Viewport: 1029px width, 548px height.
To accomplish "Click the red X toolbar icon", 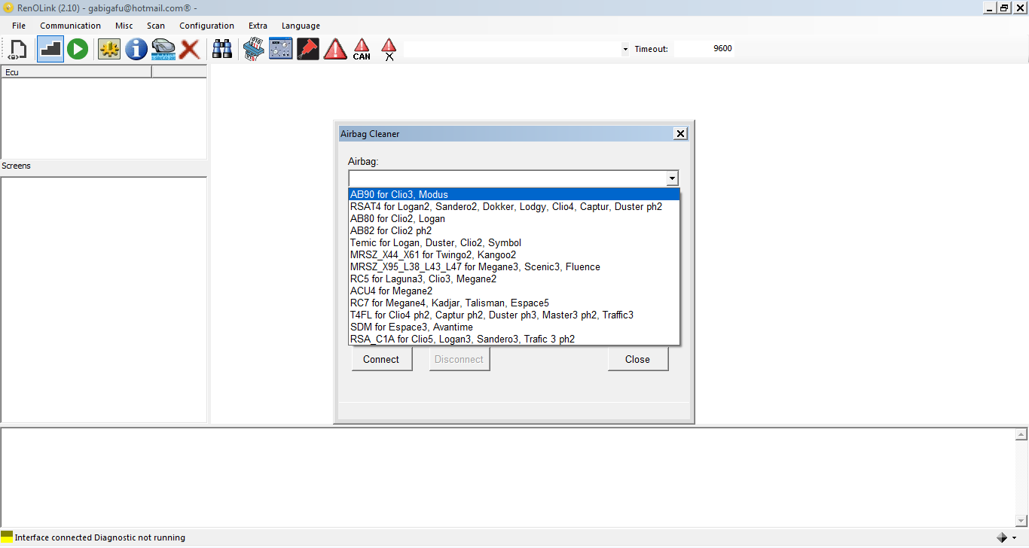I will (x=190, y=50).
